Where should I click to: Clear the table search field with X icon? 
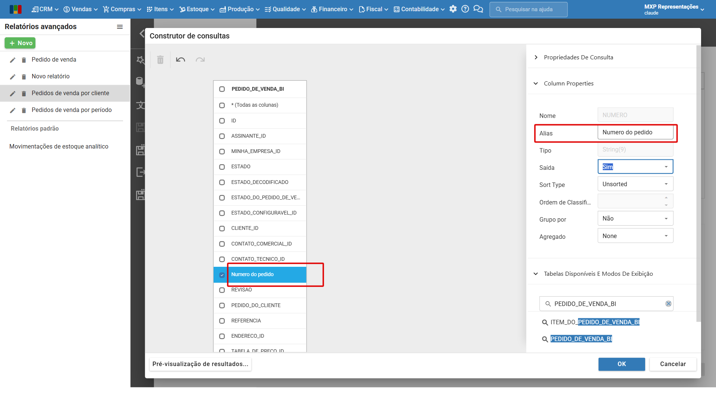(x=668, y=304)
